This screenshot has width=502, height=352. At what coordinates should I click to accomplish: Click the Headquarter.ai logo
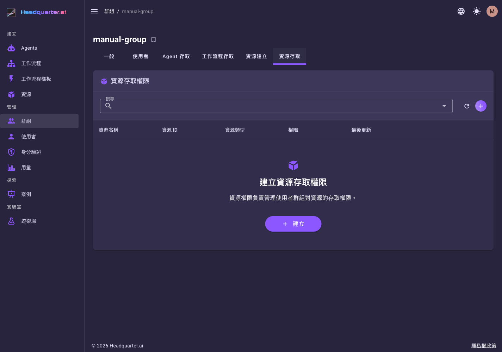37,12
